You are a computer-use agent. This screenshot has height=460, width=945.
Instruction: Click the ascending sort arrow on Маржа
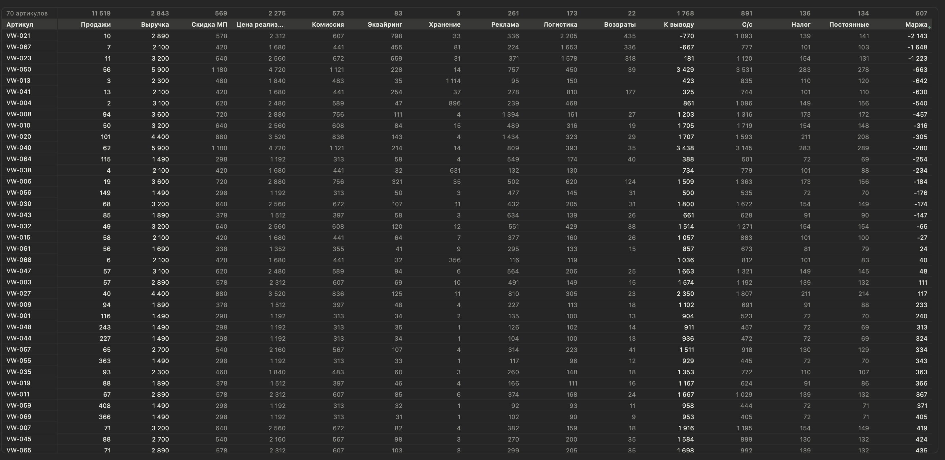[929, 27]
